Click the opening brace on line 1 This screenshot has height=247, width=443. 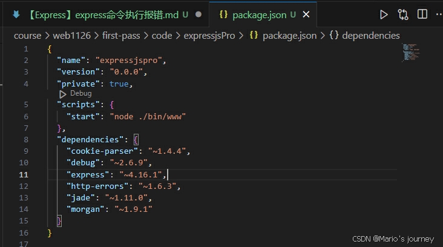coord(50,49)
